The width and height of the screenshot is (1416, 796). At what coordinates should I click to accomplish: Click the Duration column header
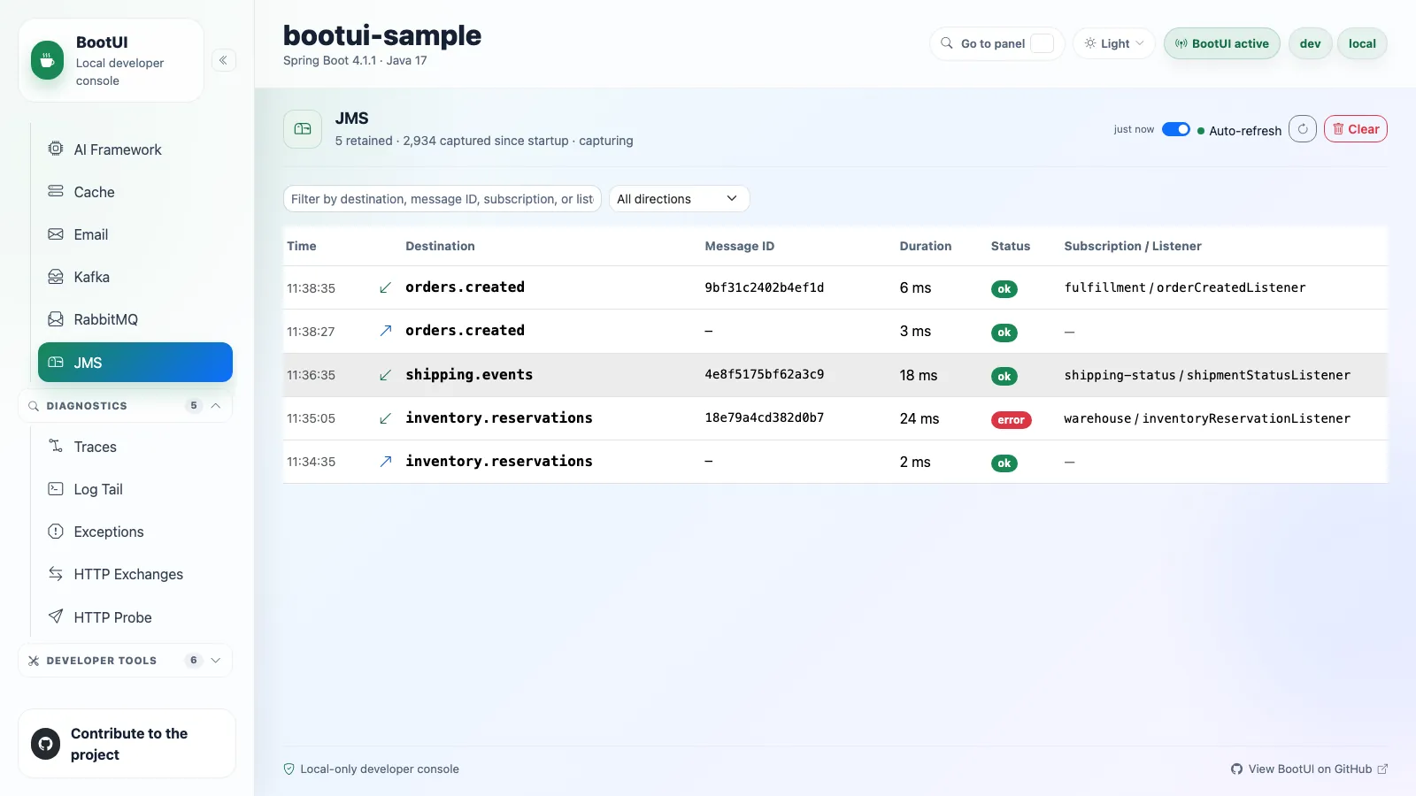click(x=926, y=246)
